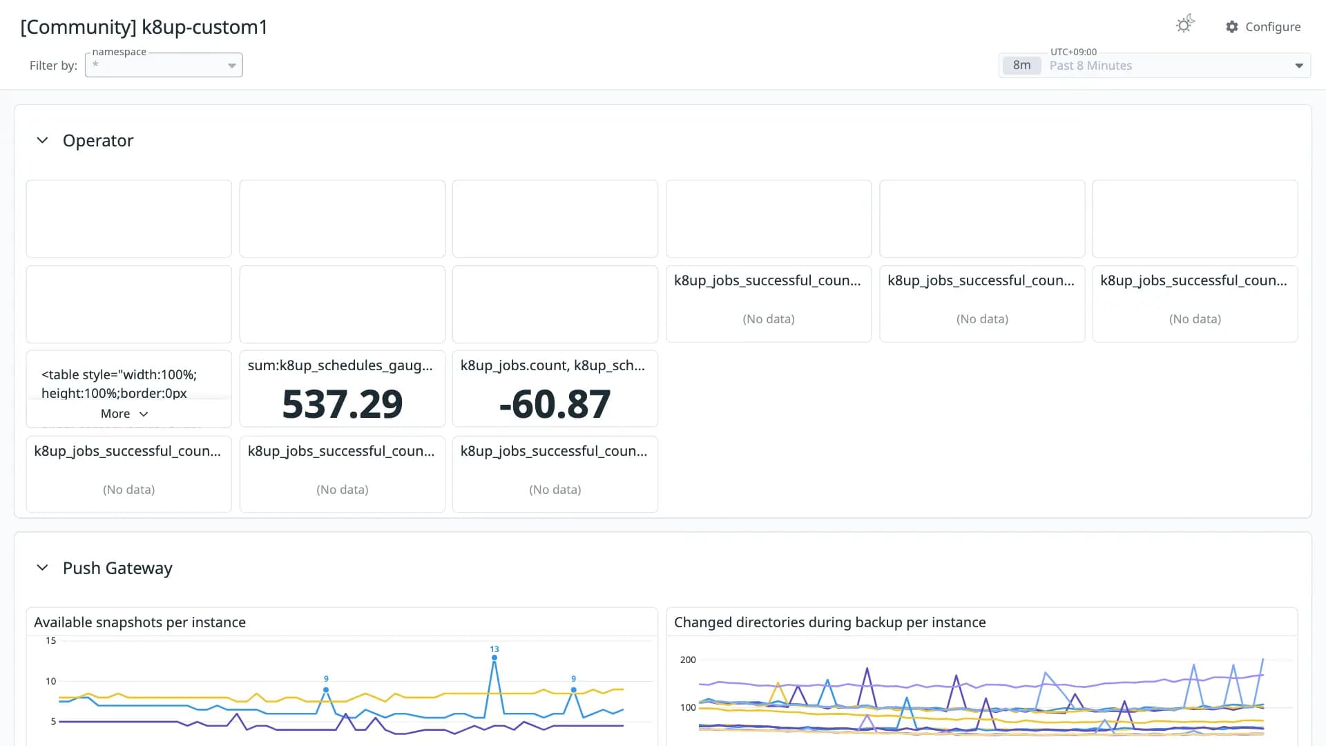Open the namespace filter dropdown
The height and width of the screenshot is (746, 1326).
coord(164,65)
